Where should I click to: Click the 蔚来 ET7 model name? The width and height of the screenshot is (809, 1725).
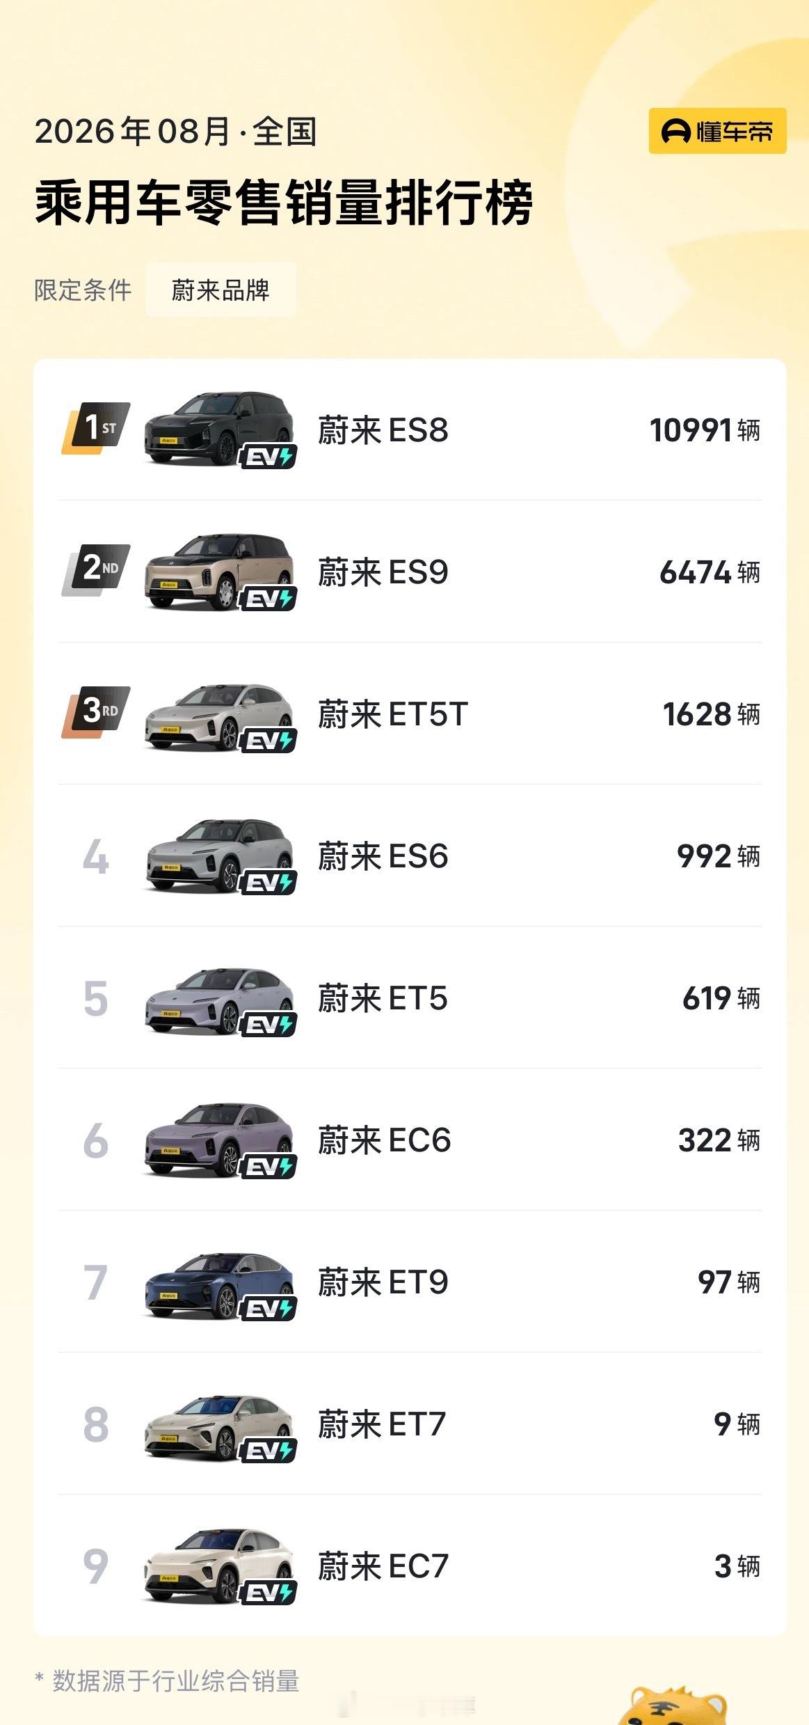381,1424
